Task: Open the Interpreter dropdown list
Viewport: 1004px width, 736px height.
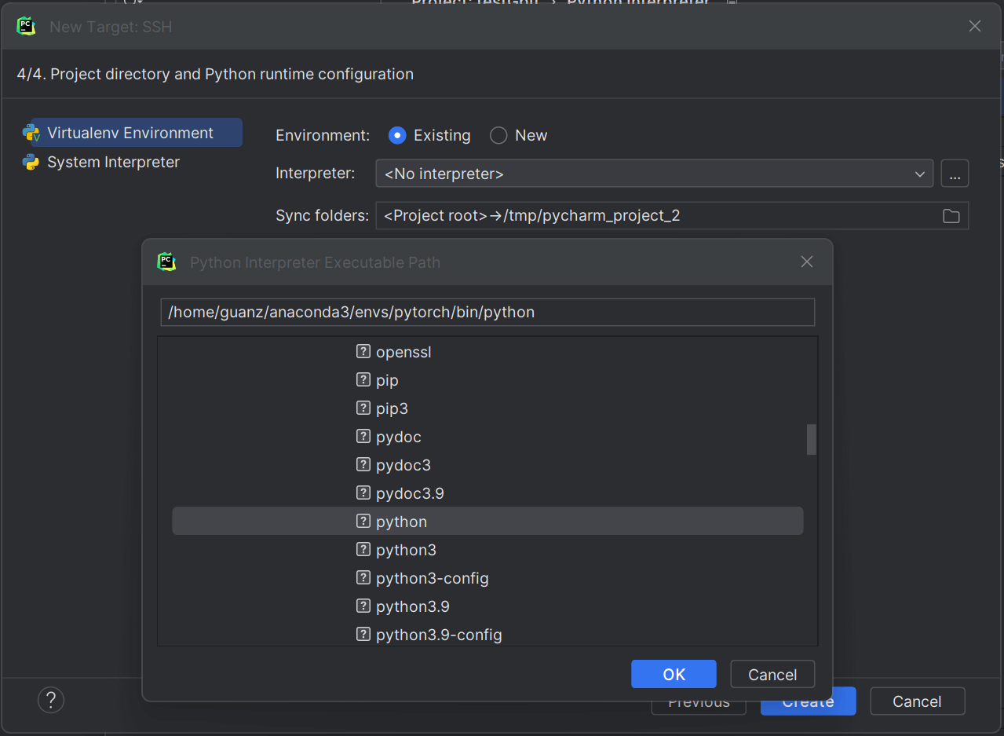Action: [655, 174]
